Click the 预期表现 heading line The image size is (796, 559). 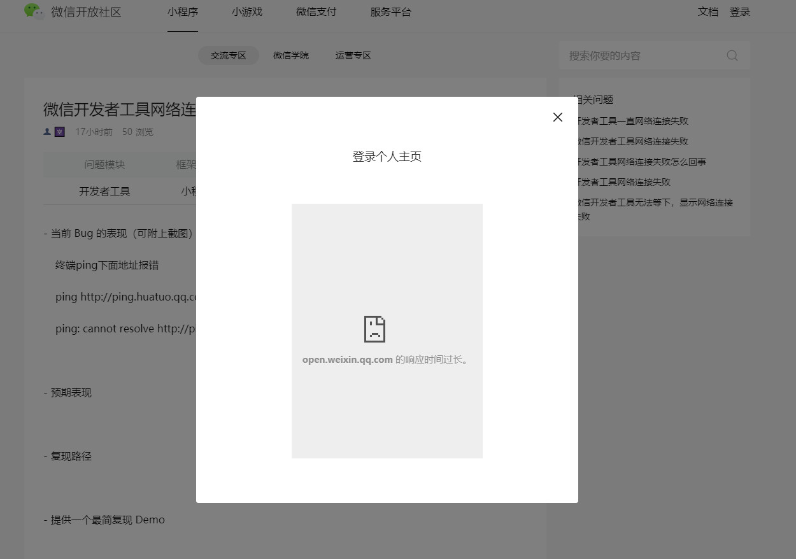tap(68, 392)
